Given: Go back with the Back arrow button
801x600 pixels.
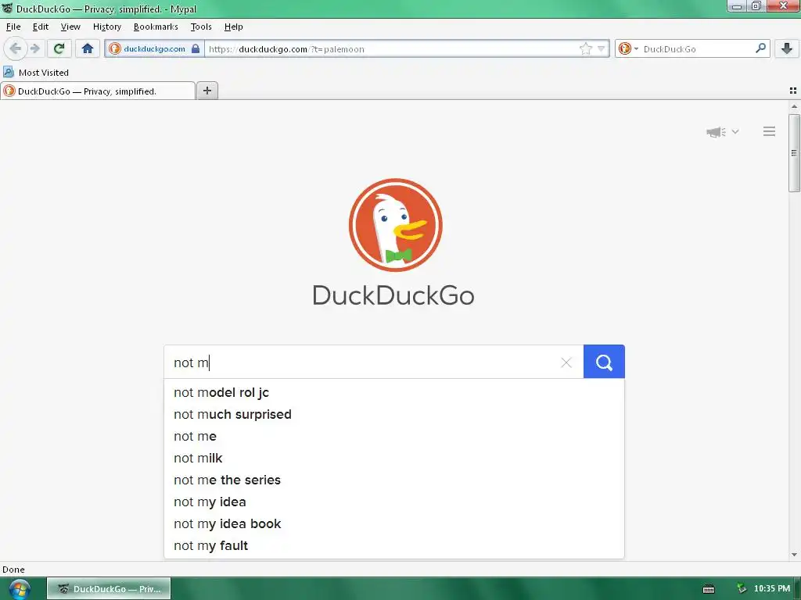Looking at the screenshot, I should point(16,48).
